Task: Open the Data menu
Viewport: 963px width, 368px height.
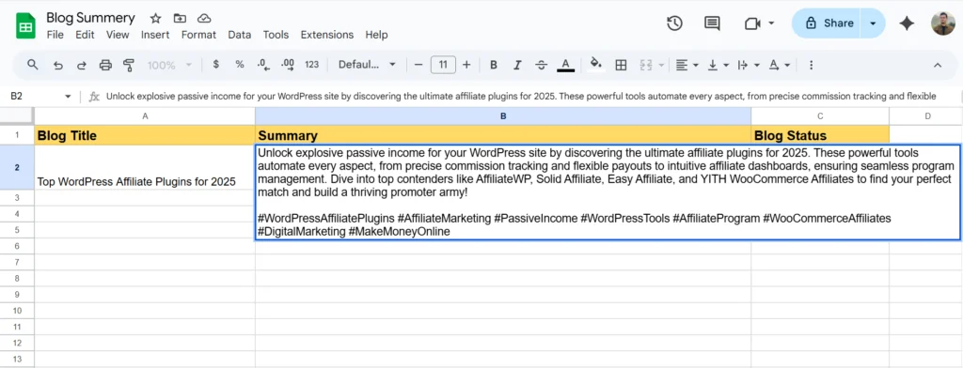Action: pyautogui.click(x=240, y=35)
